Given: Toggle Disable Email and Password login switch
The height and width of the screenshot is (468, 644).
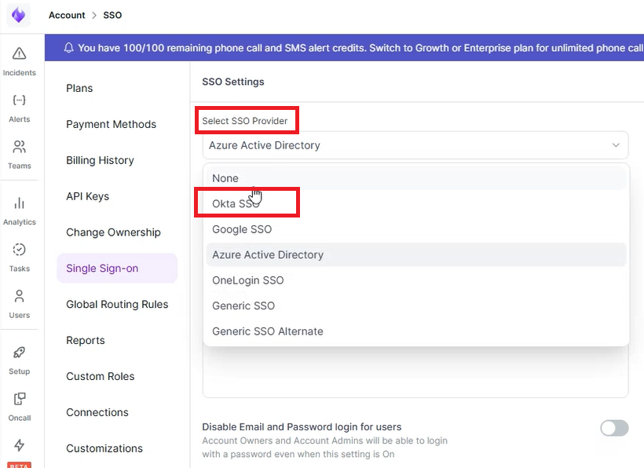Looking at the screenshot, I should coord(614,428).
